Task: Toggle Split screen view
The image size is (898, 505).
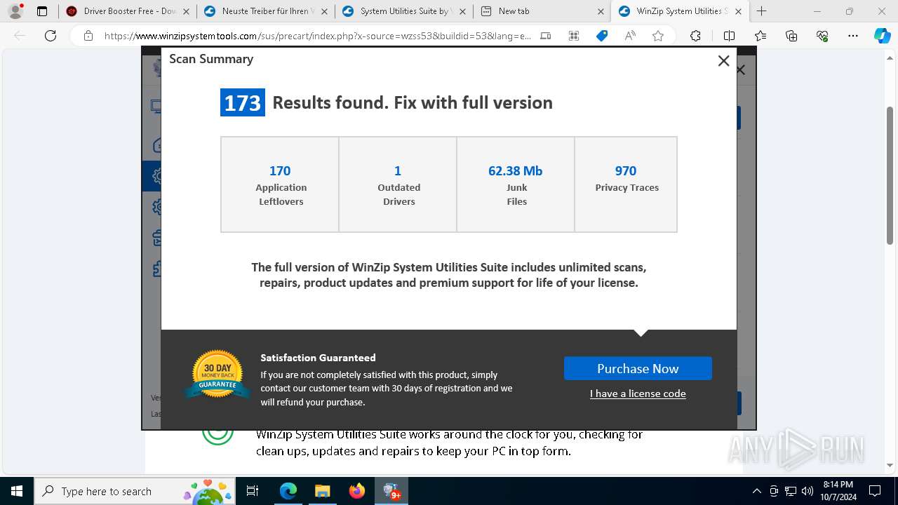Action: point(729,36)
